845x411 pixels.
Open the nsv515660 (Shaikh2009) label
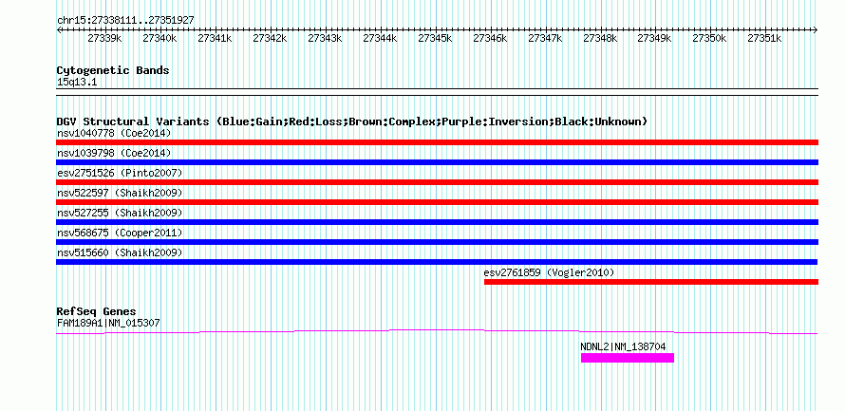tap(120, 252)
